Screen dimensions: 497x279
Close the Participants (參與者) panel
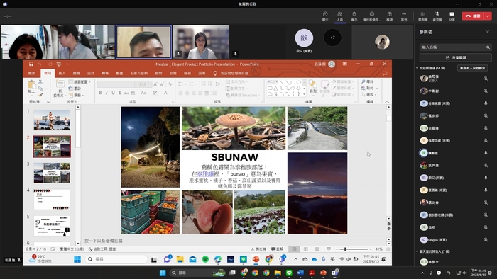488,32
